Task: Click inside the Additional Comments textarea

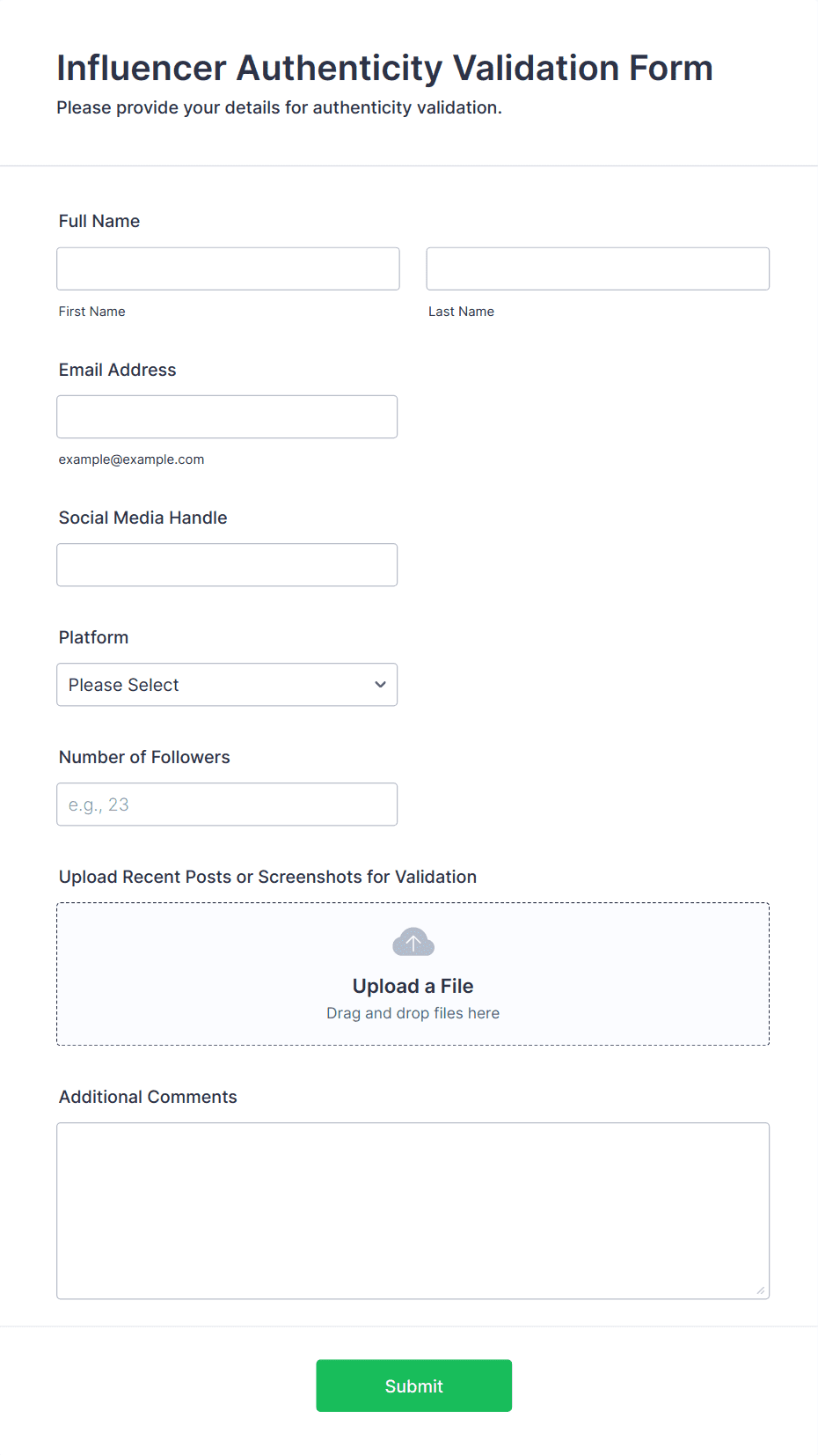Action: point(413,1210)
